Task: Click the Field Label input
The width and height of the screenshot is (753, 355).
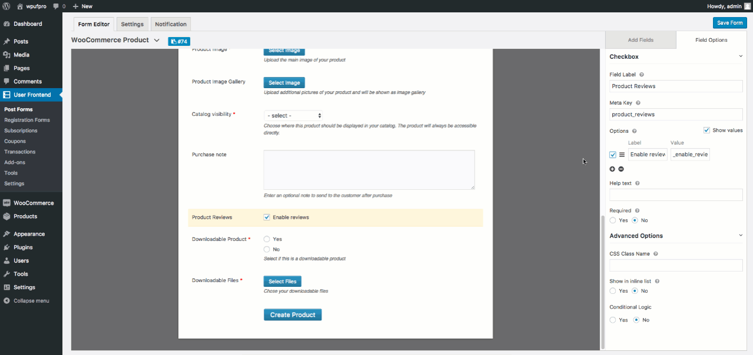Action: pos(676,86)
